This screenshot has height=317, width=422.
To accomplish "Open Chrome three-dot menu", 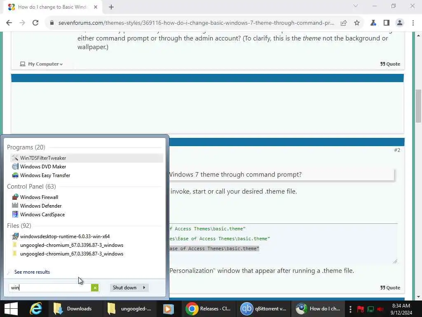I will [413, 23].
